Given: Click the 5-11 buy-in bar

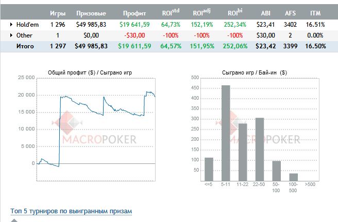Looking at the screenshot, I should 226,133.
